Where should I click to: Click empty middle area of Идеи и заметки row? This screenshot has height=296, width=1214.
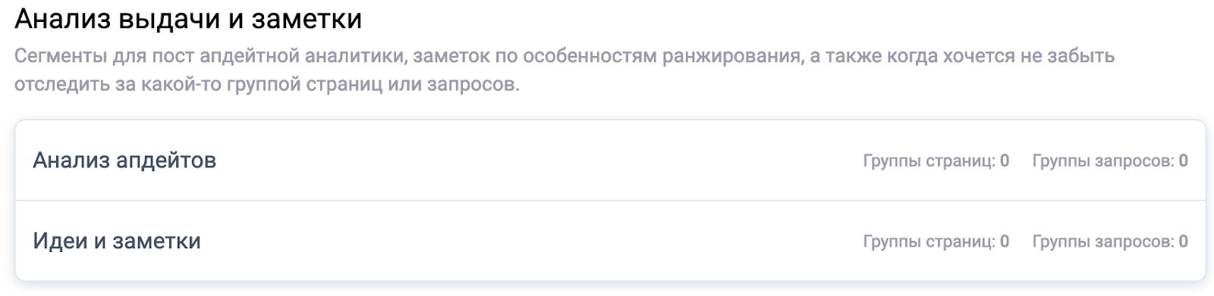coord(531,241)
